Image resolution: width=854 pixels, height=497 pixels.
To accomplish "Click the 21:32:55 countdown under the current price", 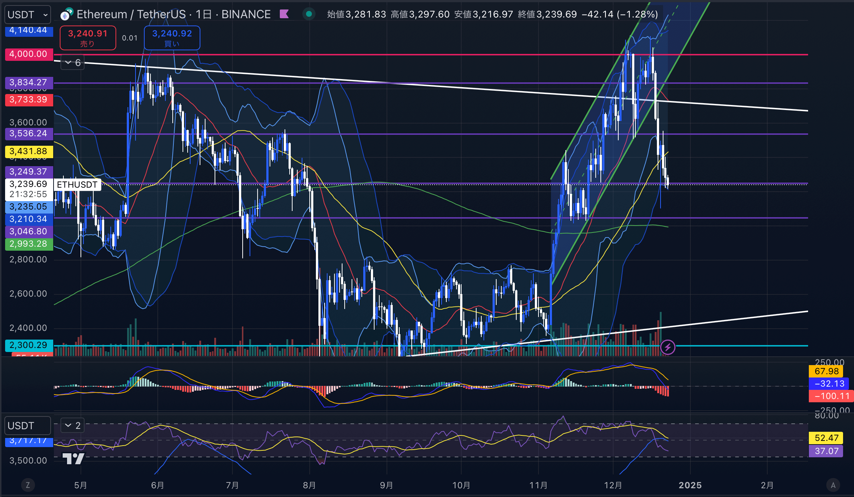I will pos(28,195).
